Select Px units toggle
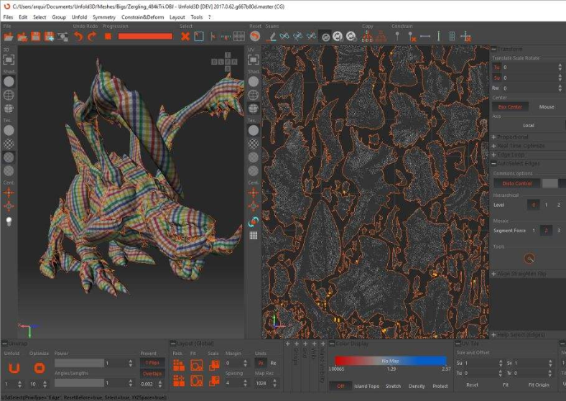Screen dimensions: 566x401 [x=260, y=363]
